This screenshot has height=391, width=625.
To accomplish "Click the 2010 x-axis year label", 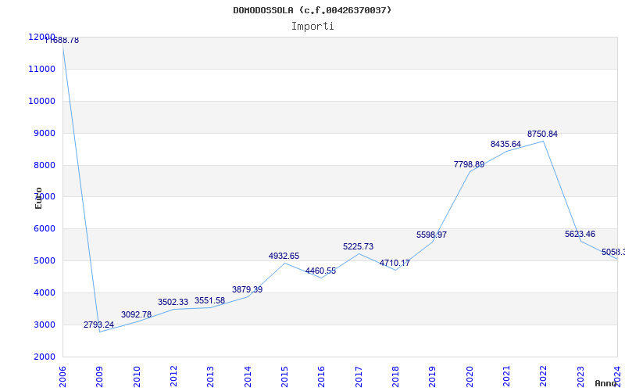I will coord(137,377).
